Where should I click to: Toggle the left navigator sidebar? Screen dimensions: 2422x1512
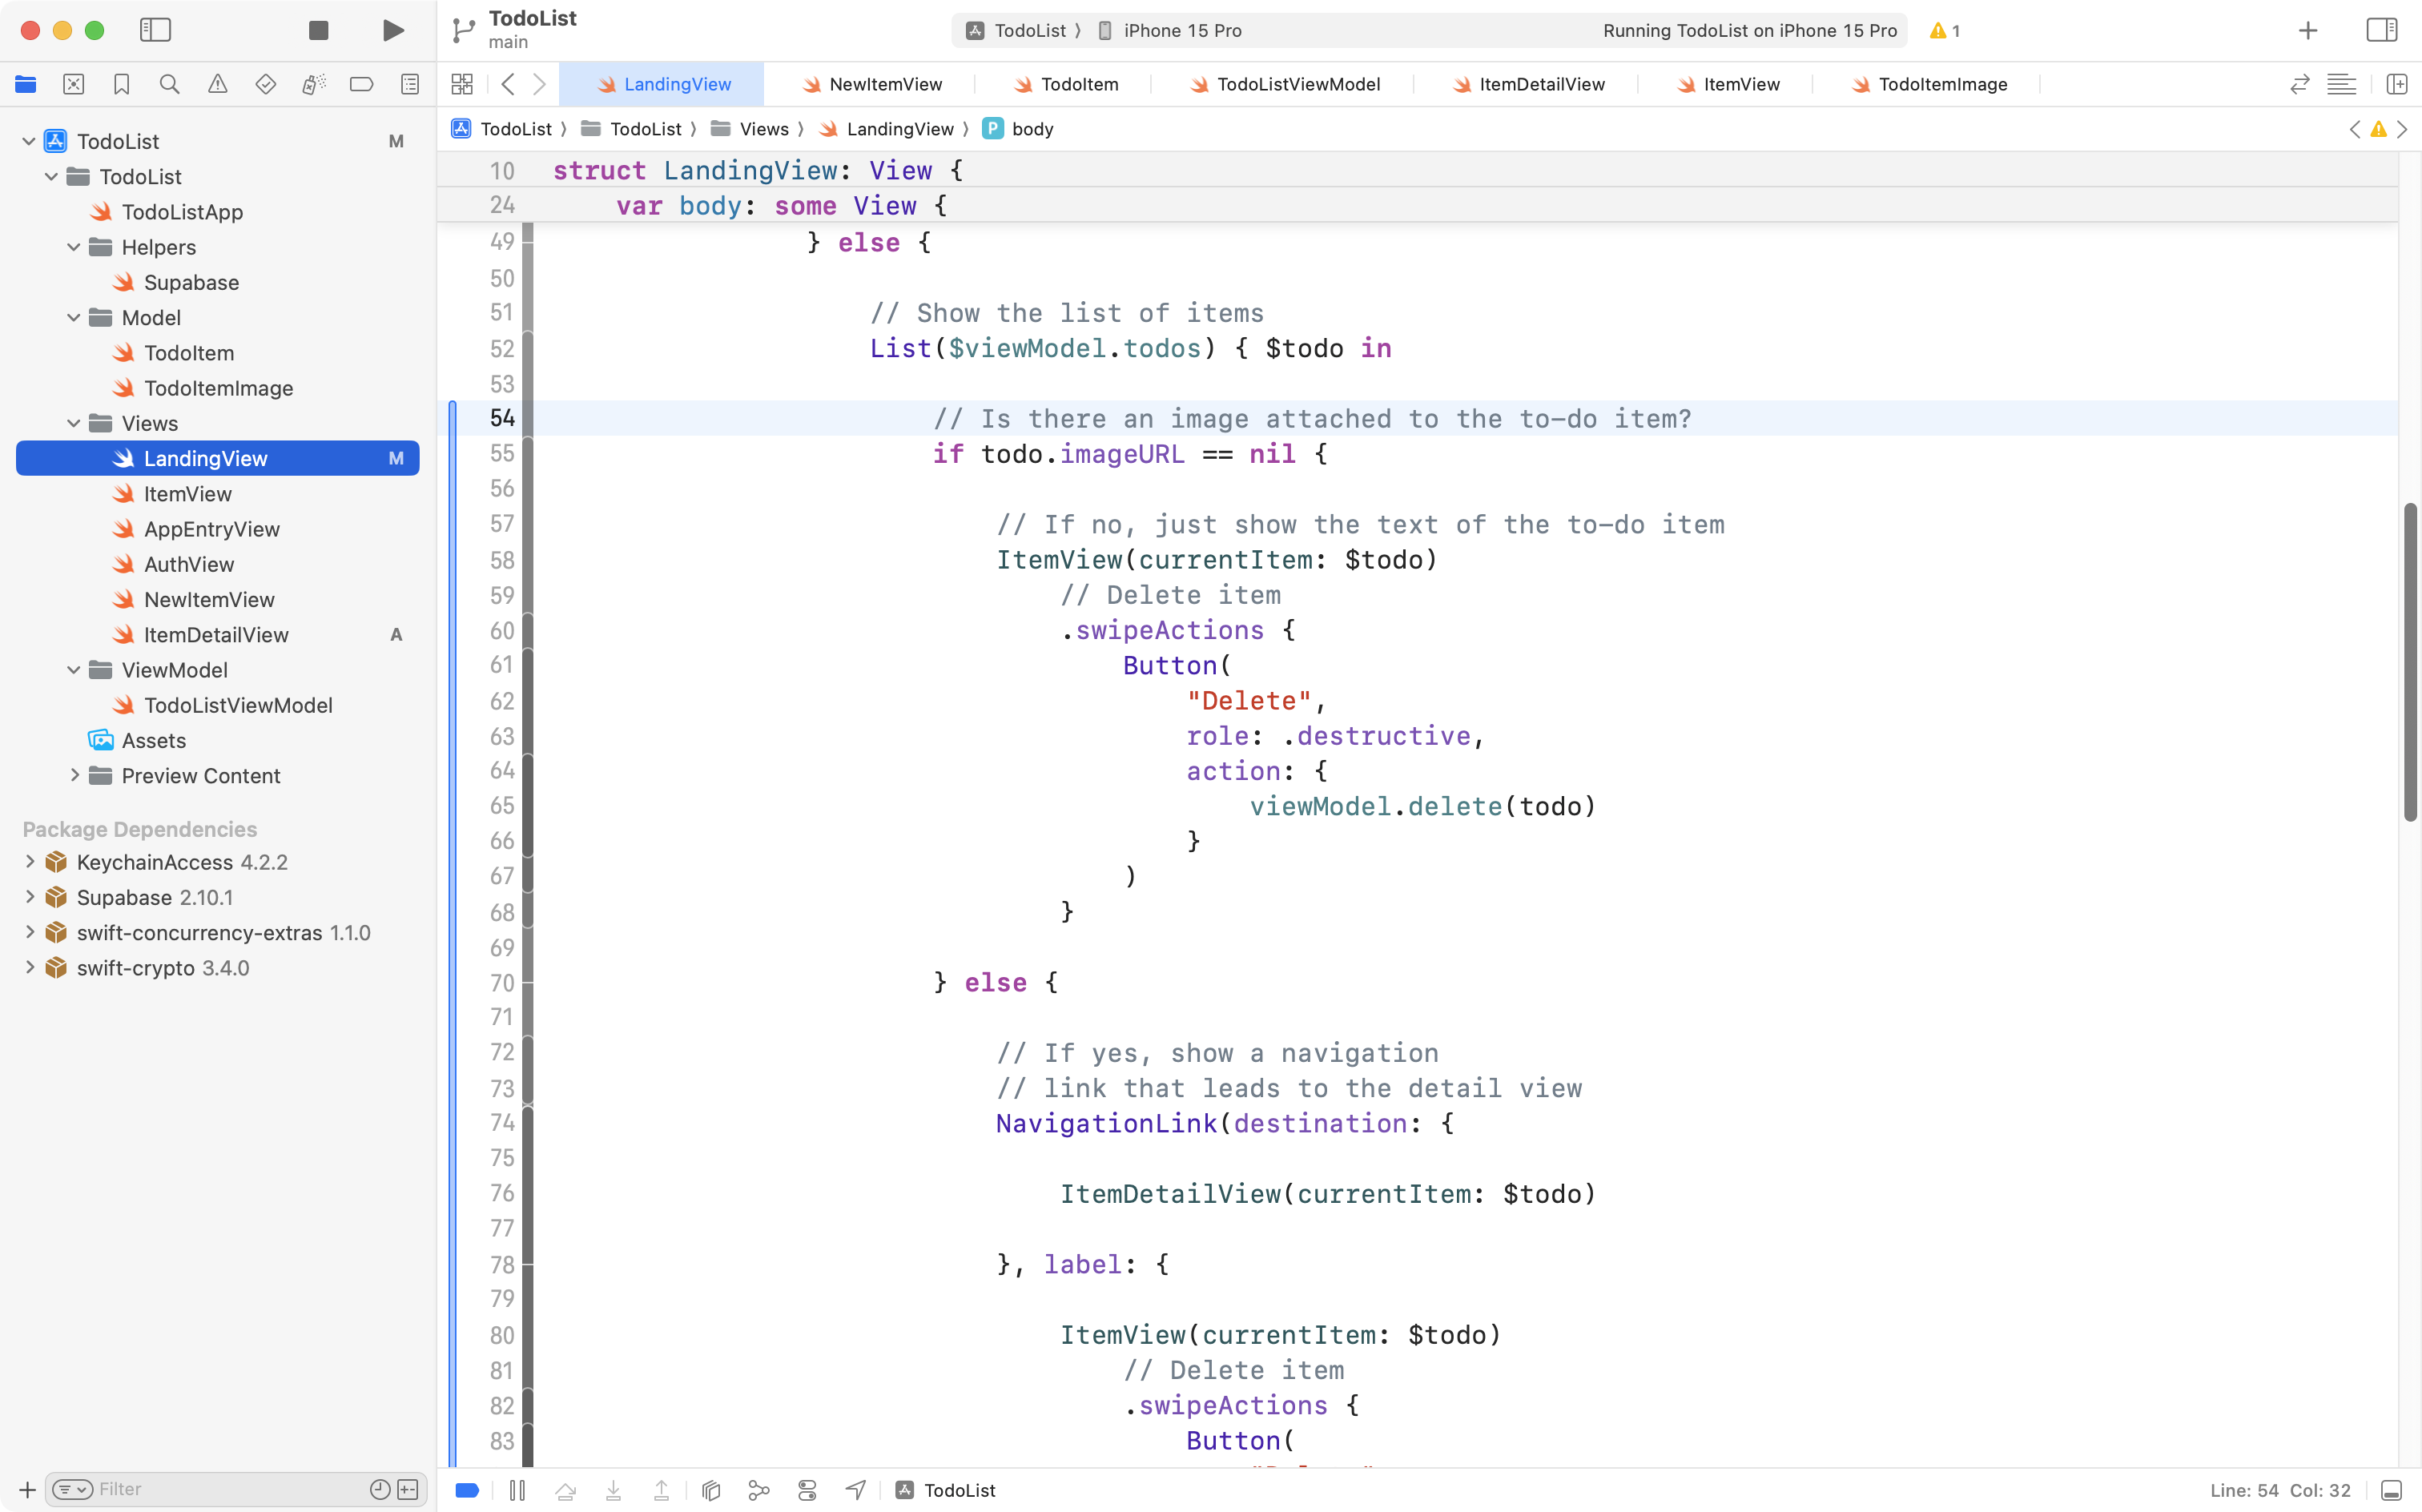click(156, 30)
